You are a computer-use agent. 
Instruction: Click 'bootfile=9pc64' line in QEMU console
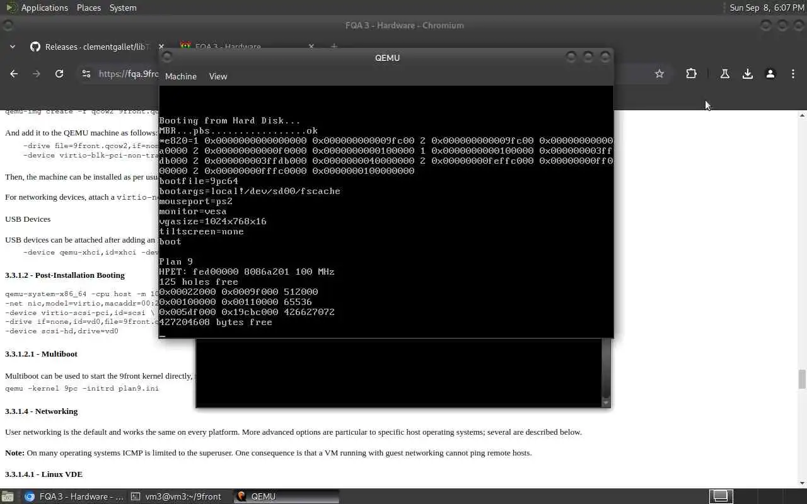pos(199,181)
